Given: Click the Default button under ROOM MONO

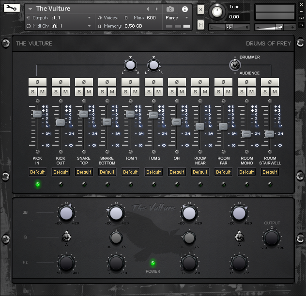Looking at the screenshot, I should tap(246, 172).
